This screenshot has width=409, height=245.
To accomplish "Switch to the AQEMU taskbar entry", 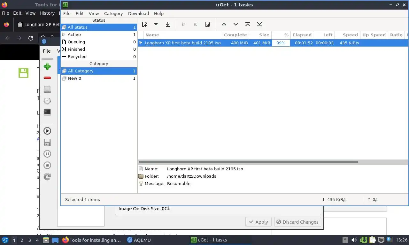I will [139, 240].
